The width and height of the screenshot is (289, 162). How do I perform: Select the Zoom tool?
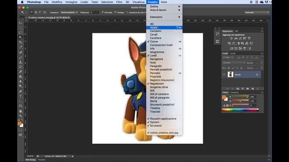point(20,116)
